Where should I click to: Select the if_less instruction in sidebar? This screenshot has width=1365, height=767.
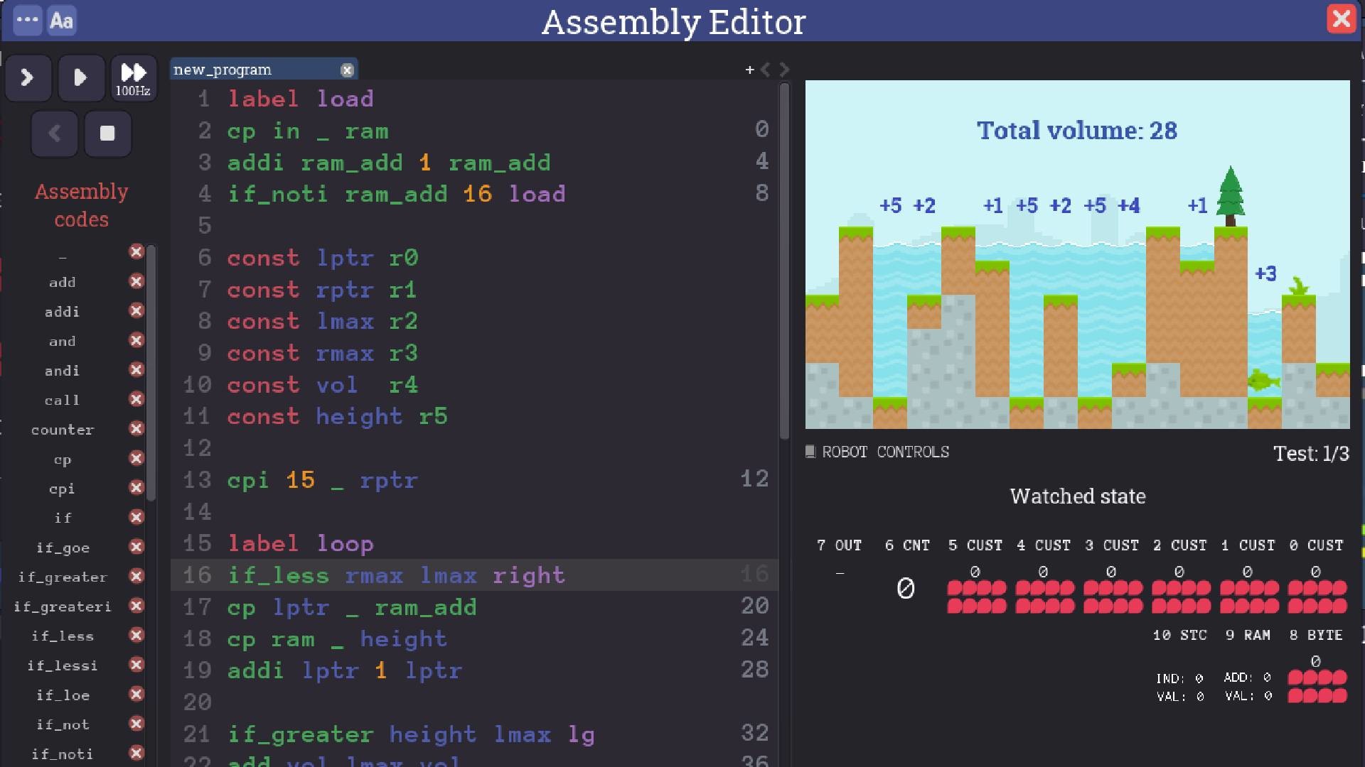tap(63, 636)
